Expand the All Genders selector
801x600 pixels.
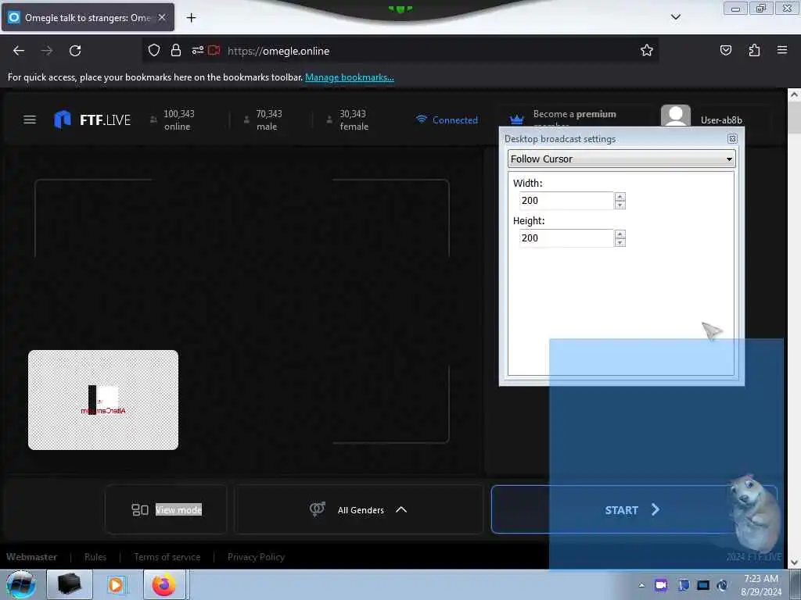click(x=358, y=509)
